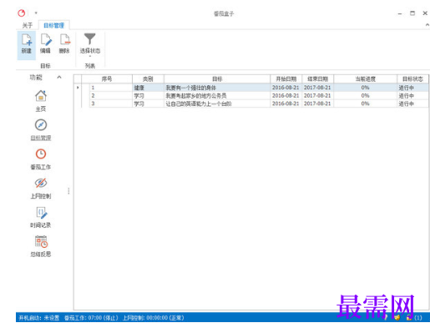Select row 让自己的英语能力上一个台阶
Screen dimensions: 430x333
click(x=217, y=103)
